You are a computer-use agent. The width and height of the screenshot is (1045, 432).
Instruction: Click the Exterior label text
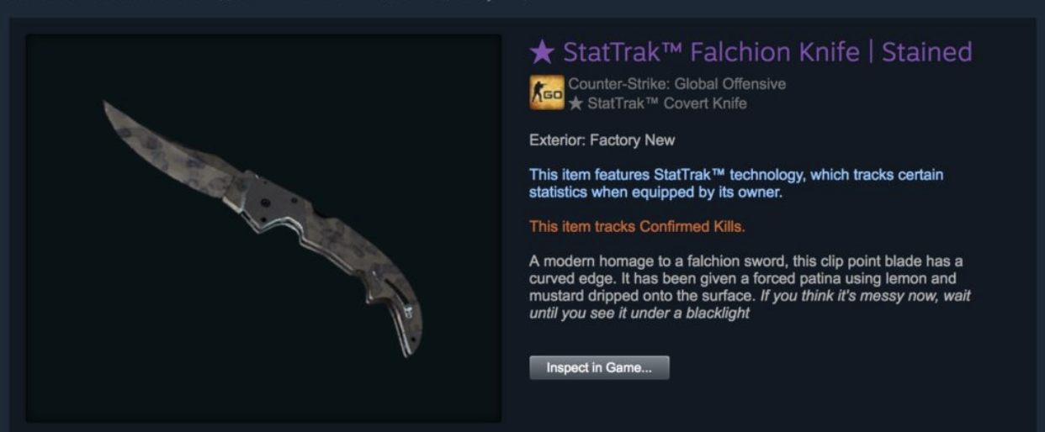click(558, 140)
